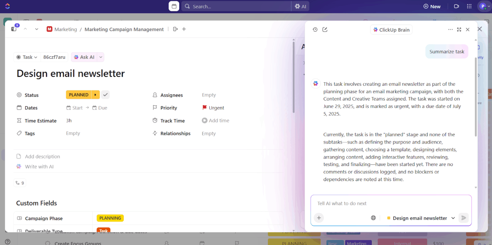492x245 pixels.
Task: Open the ClickUp Brain options menu
Action: [x=450, y=30]
